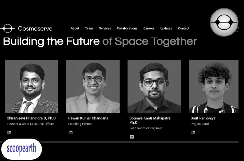This screenshot has width=244, height=161.
Task: Open the Services page
Action: (105, 28)
